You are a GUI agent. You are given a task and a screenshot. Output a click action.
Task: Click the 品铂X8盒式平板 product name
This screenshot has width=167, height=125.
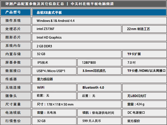[49, 13]
